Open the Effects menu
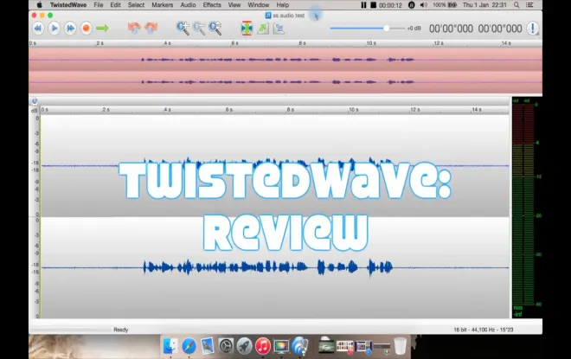Image resolution: width=571 pixels, height=359 pixels. coord(212,4)
